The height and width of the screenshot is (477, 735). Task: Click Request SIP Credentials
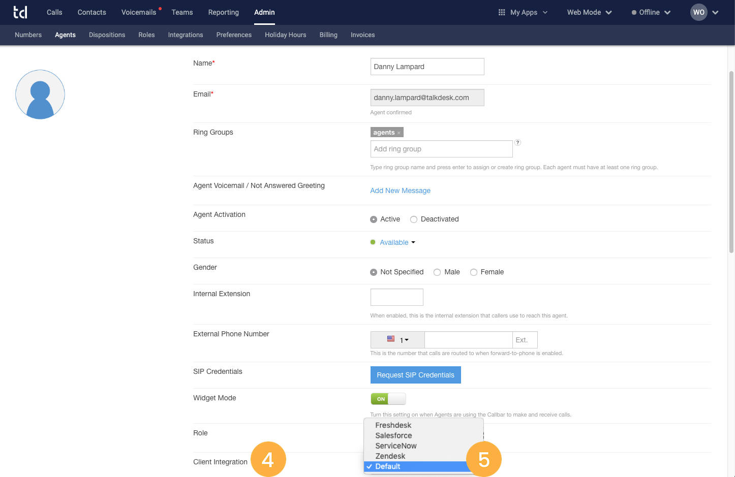[415, 375]
